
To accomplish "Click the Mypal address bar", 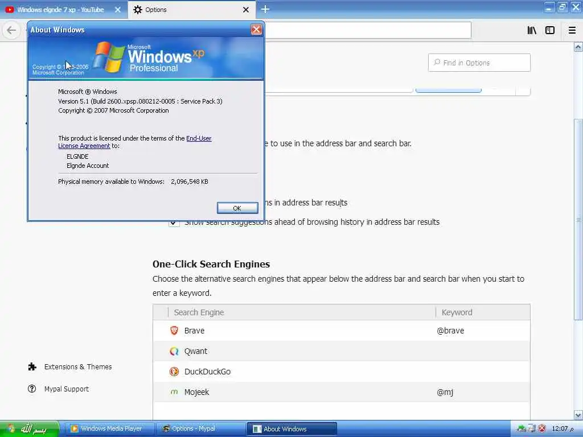I will [x=368, y=30].
